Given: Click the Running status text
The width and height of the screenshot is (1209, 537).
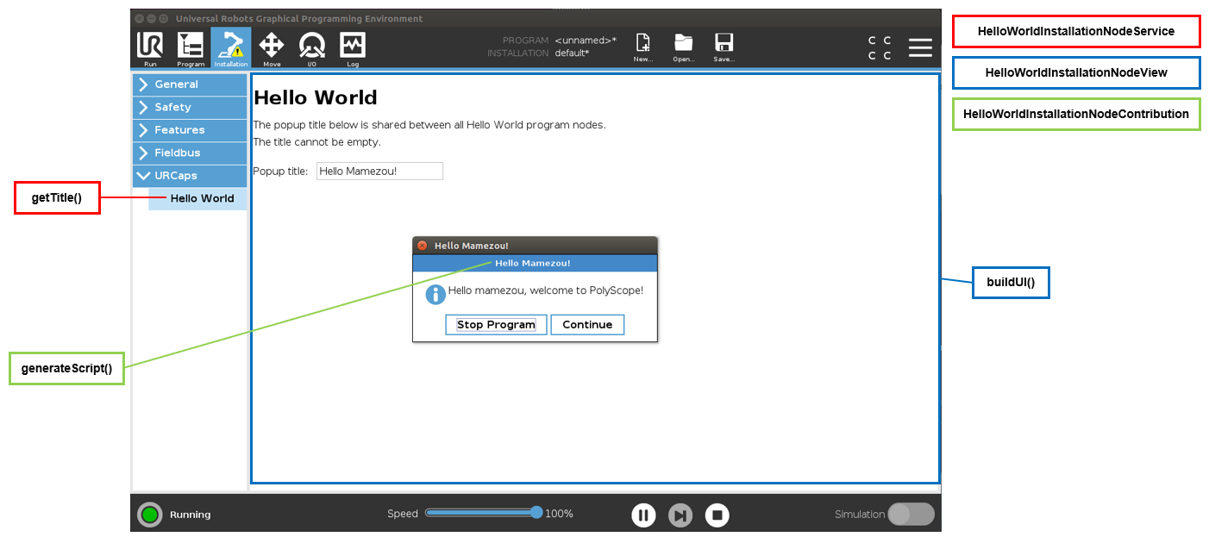Looking at the screenshot, I should click(191, 515).
